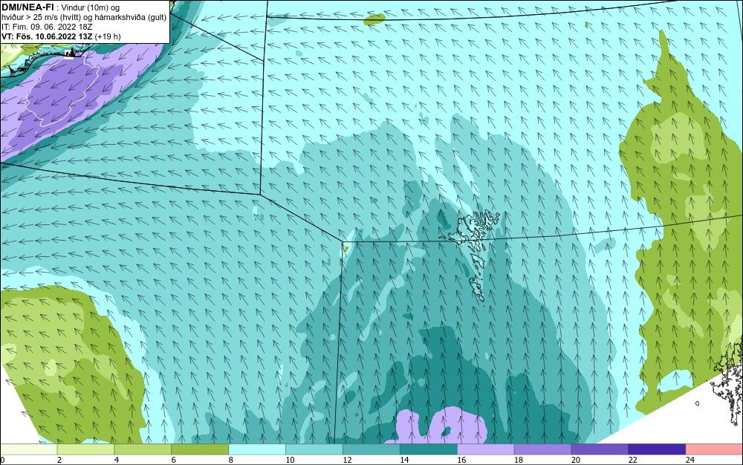Click the legend label '8'
This screenshot has width=743, height=465.
[x=231, y=460]
